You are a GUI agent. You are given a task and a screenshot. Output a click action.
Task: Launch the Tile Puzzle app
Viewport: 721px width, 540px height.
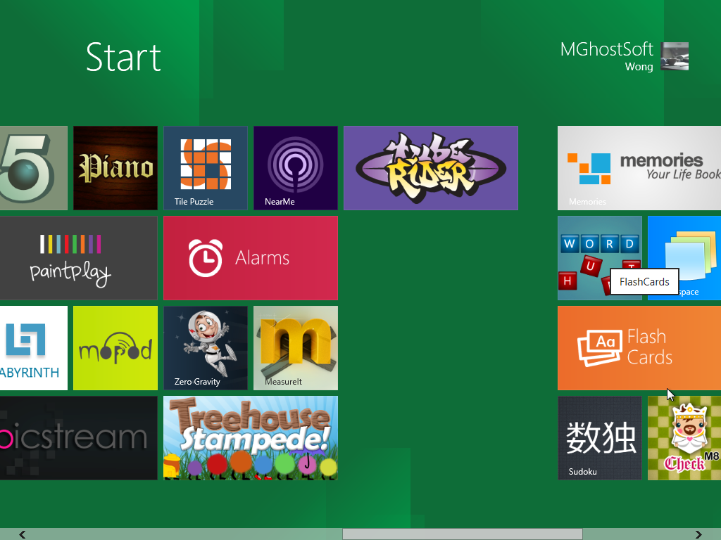coord(206,168)
